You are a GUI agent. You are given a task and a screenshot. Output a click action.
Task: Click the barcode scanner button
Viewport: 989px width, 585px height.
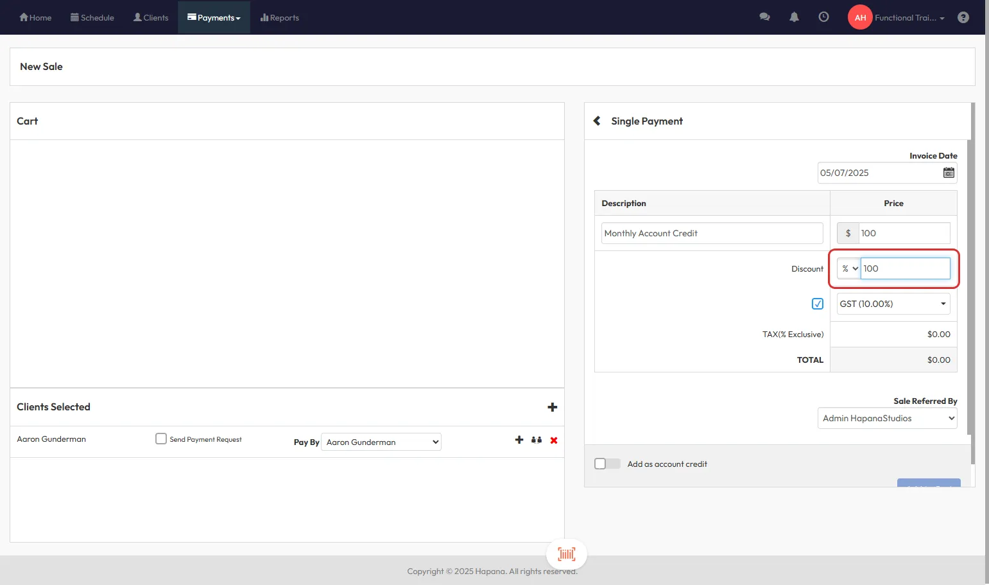pyautogui.click(x=566, y=554)
